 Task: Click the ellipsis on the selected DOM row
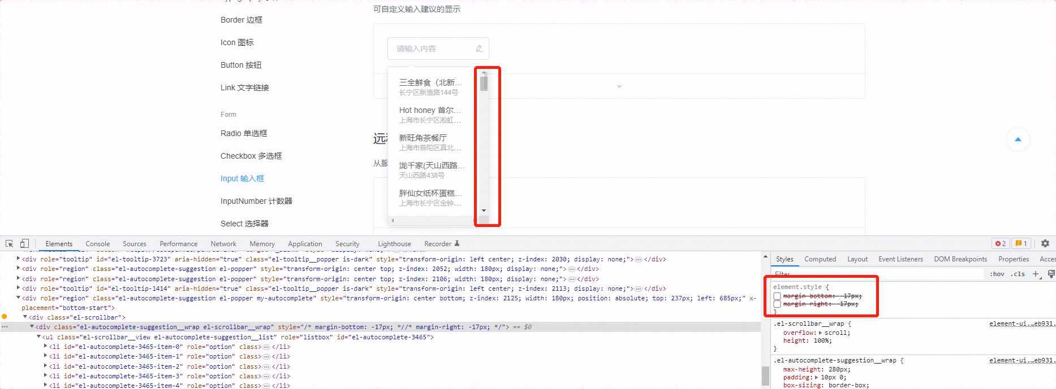pyautogui.click(x=5, y=327)
